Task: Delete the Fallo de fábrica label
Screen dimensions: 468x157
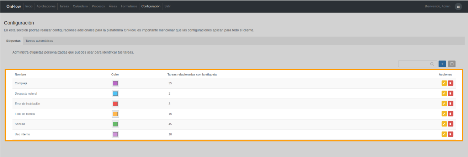Action: tap(450, 114)
